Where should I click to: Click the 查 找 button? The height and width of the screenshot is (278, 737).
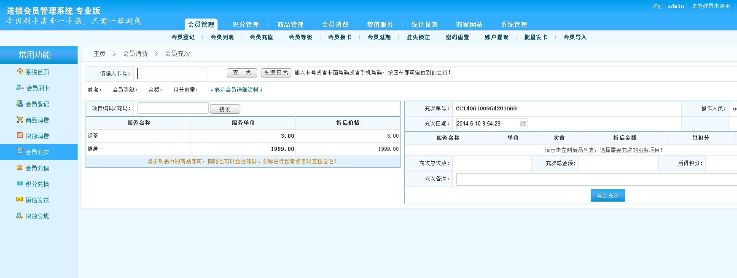[242, 73]
